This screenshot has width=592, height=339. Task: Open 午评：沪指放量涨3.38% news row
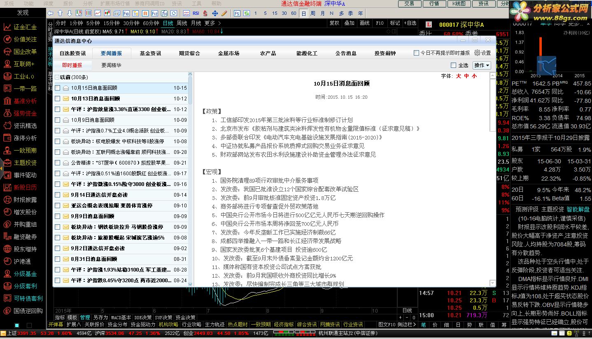point(121,109)
